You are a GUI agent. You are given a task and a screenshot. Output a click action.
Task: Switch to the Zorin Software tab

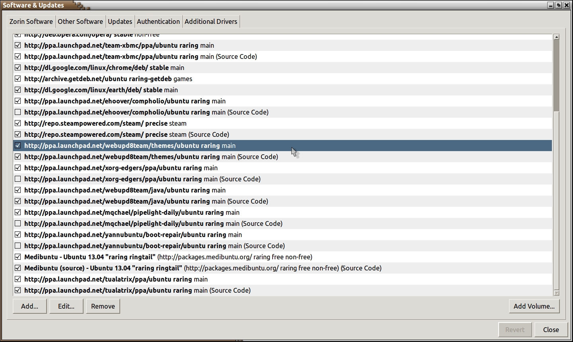pos(31,21)
